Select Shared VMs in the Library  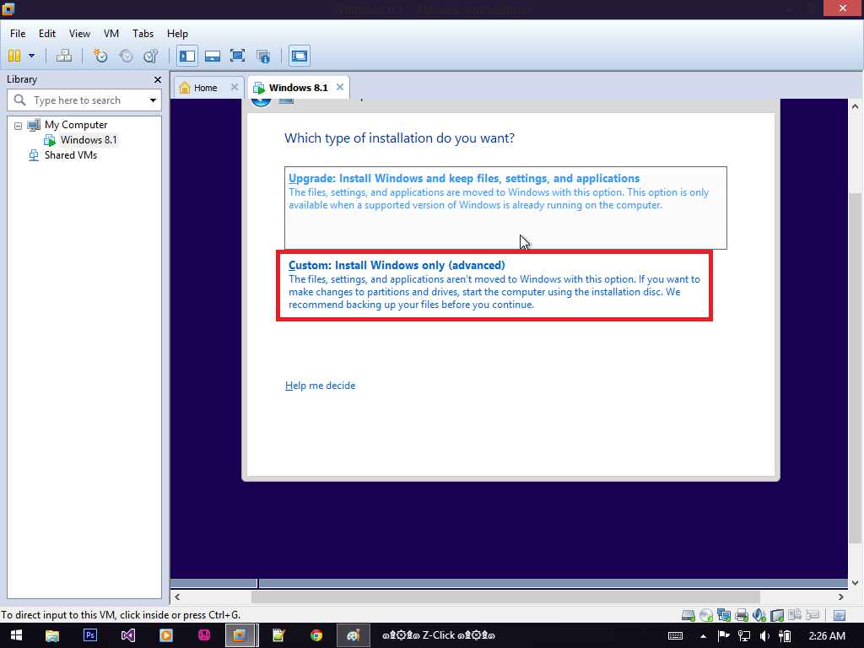[x=71, y=155]
